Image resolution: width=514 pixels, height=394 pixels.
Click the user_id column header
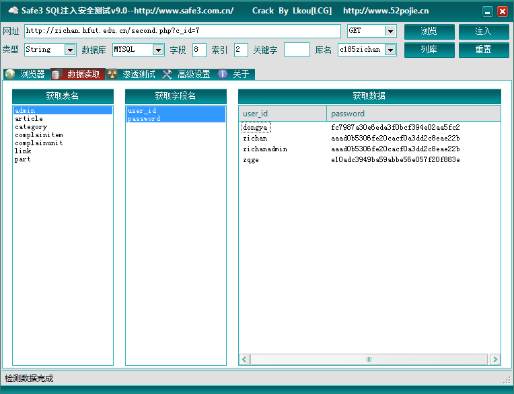283,114
